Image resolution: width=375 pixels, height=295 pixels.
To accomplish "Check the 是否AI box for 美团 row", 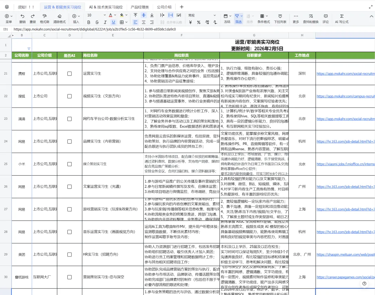I will pos(69,254).
